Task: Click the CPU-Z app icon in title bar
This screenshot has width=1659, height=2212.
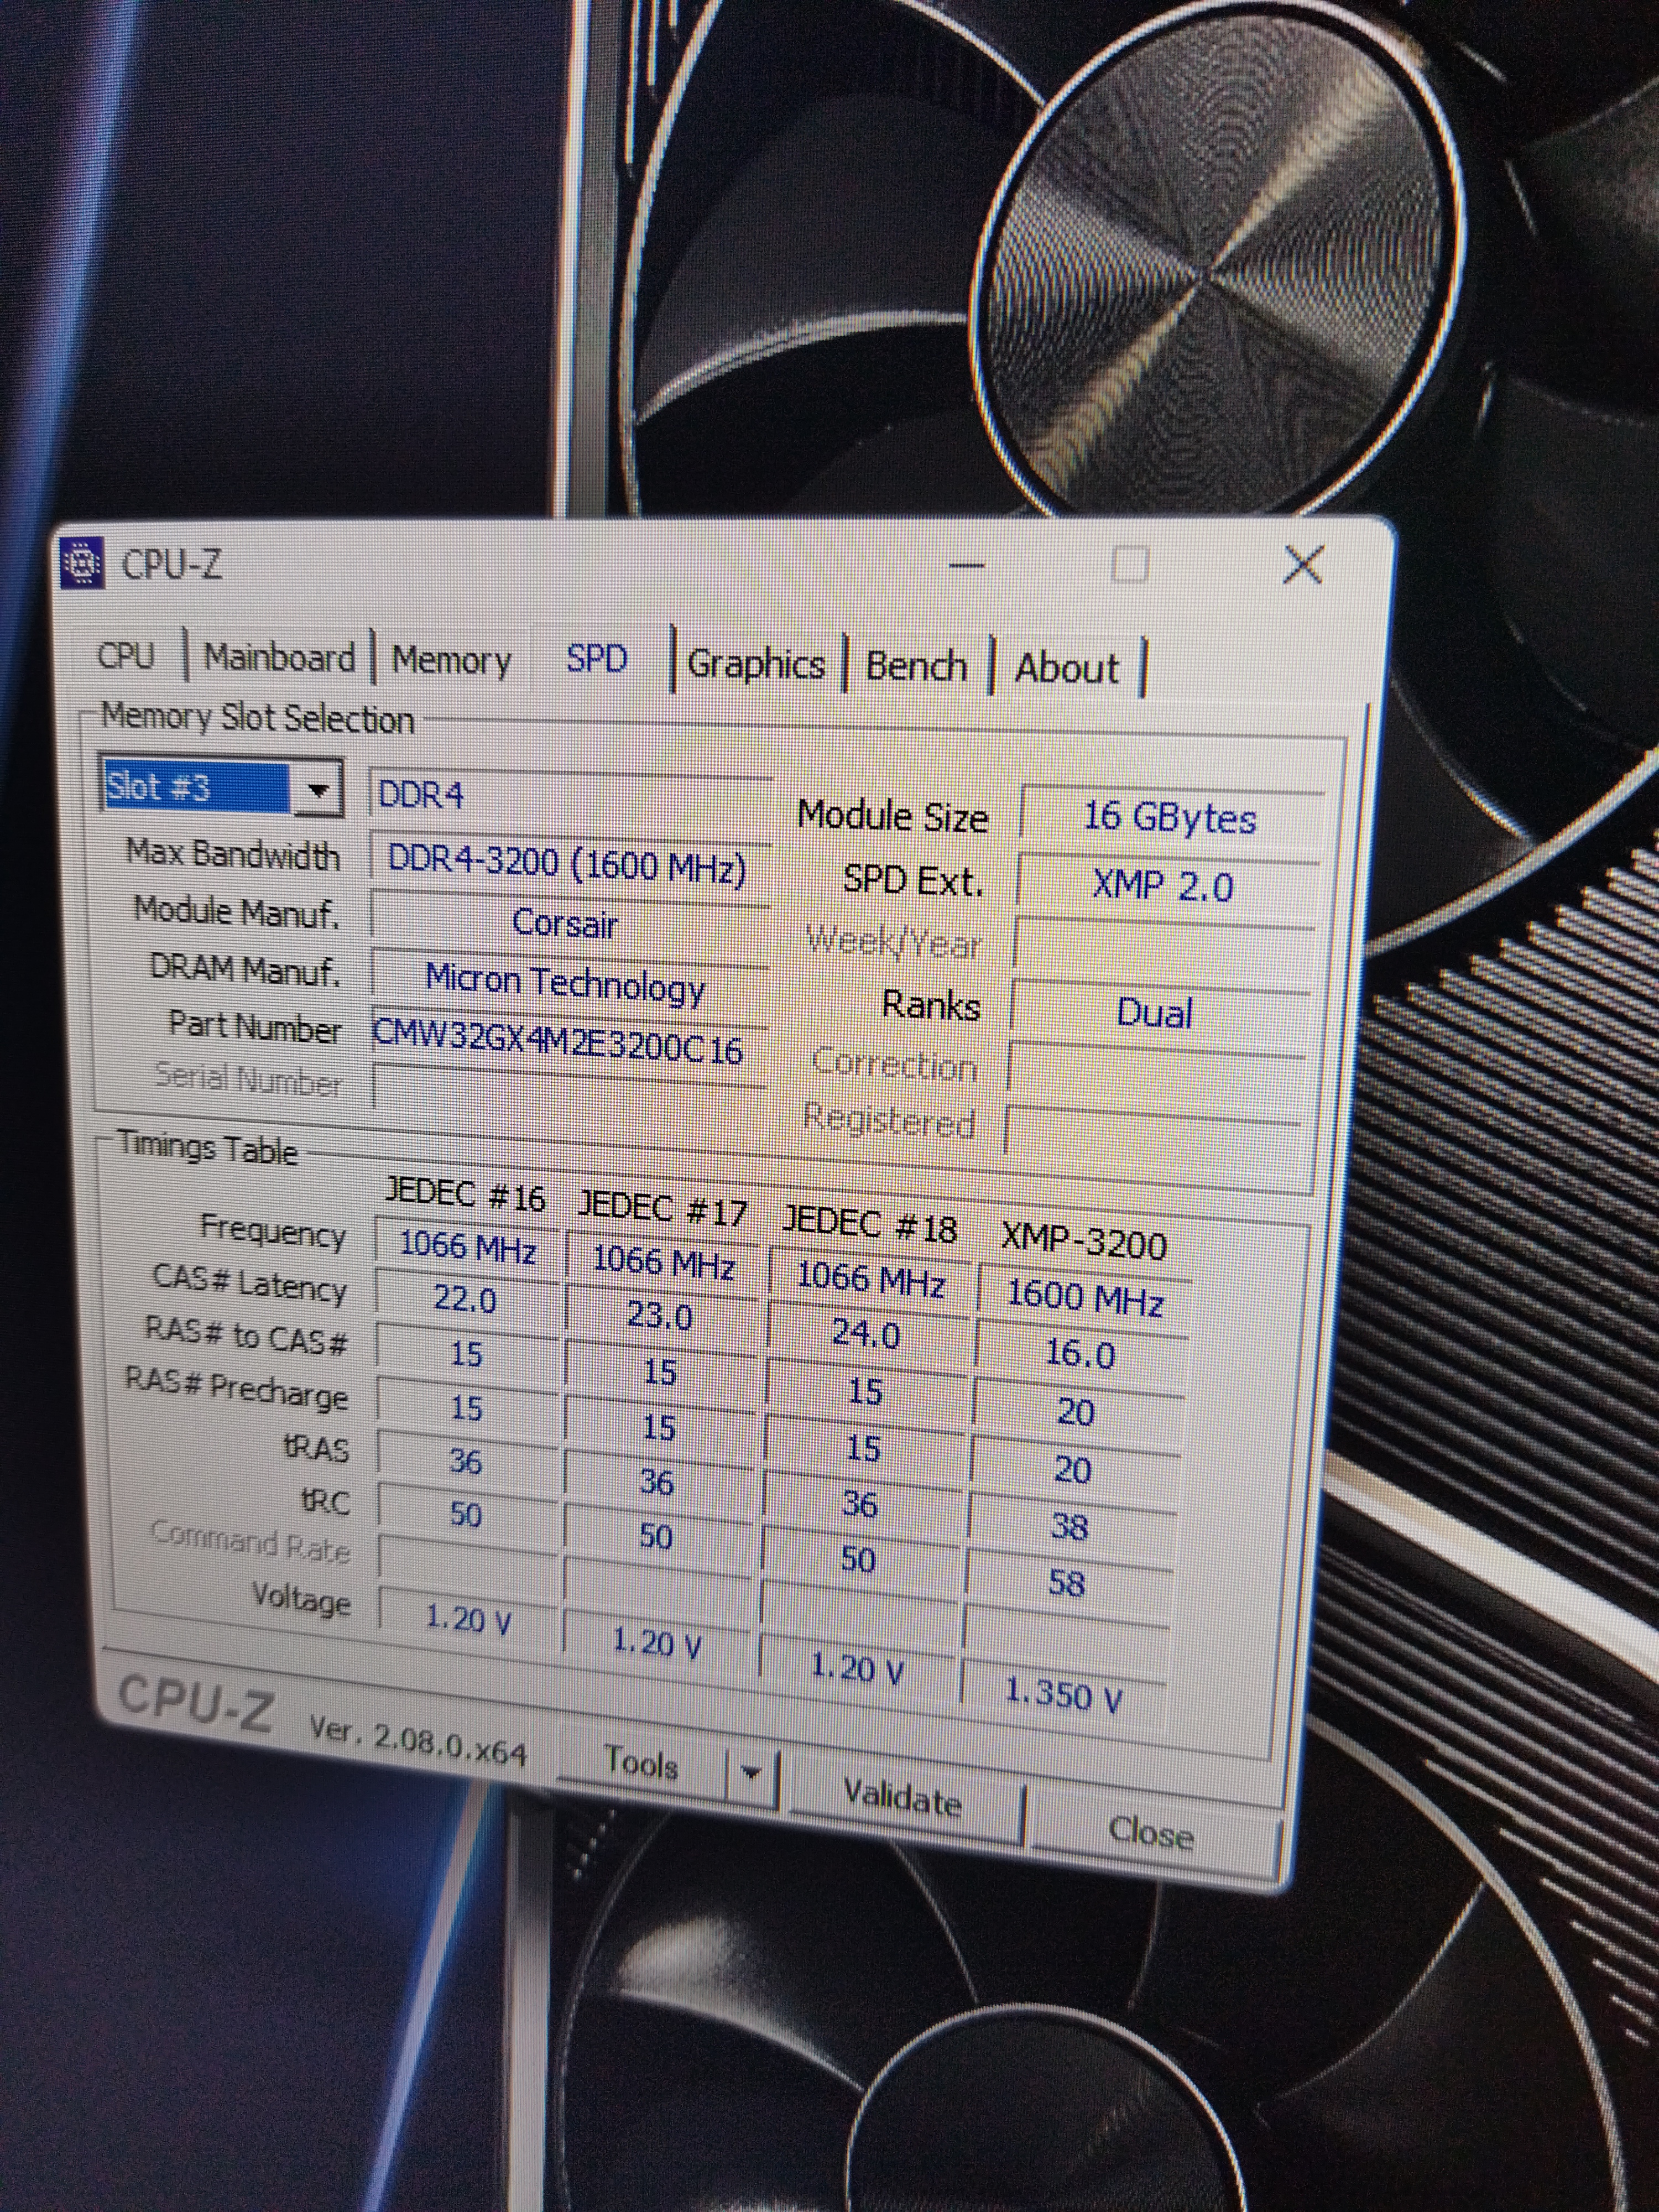Action: 82,562
